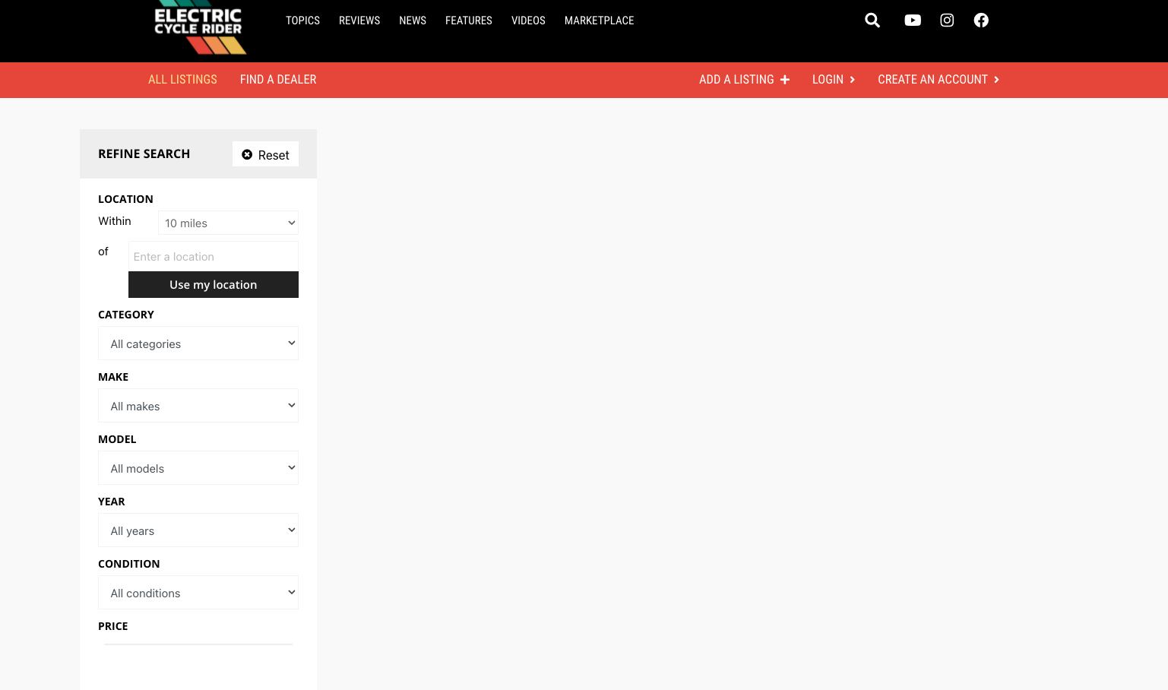
Task: Click the price range slider track
Action: coord(198,644)
